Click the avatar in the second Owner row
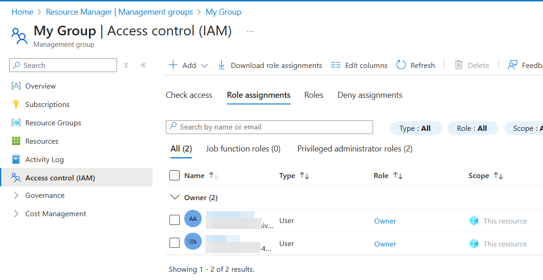Screen dimensions: 543x280 193,241
